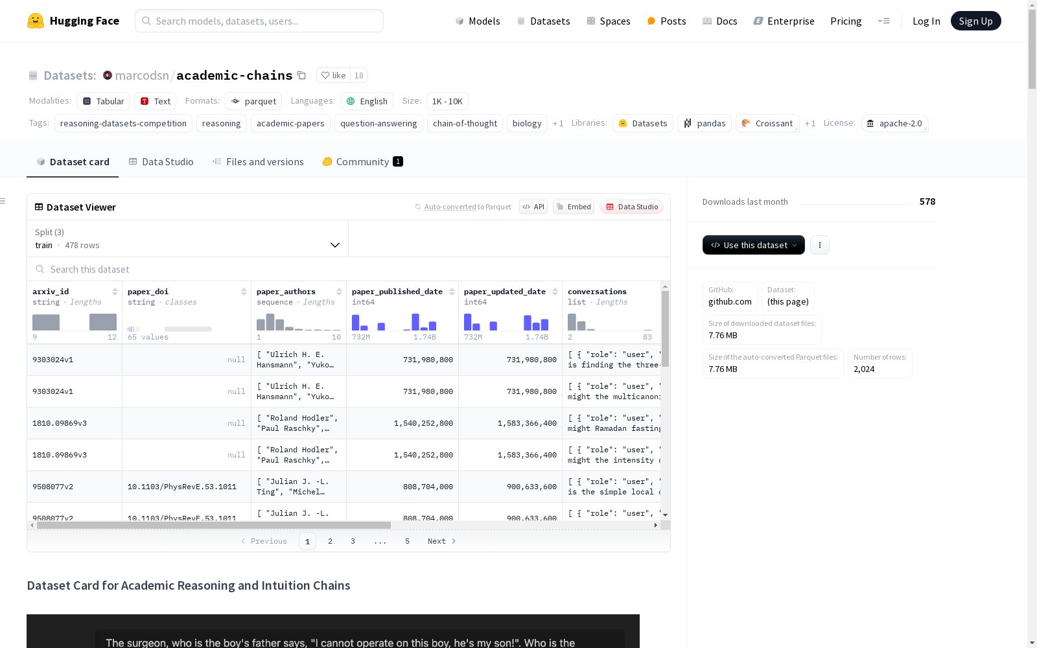Image resolution: width=1037 pixels, height=648 pixels.
Task: Click the Embed button
Action: tap(574, 207)
